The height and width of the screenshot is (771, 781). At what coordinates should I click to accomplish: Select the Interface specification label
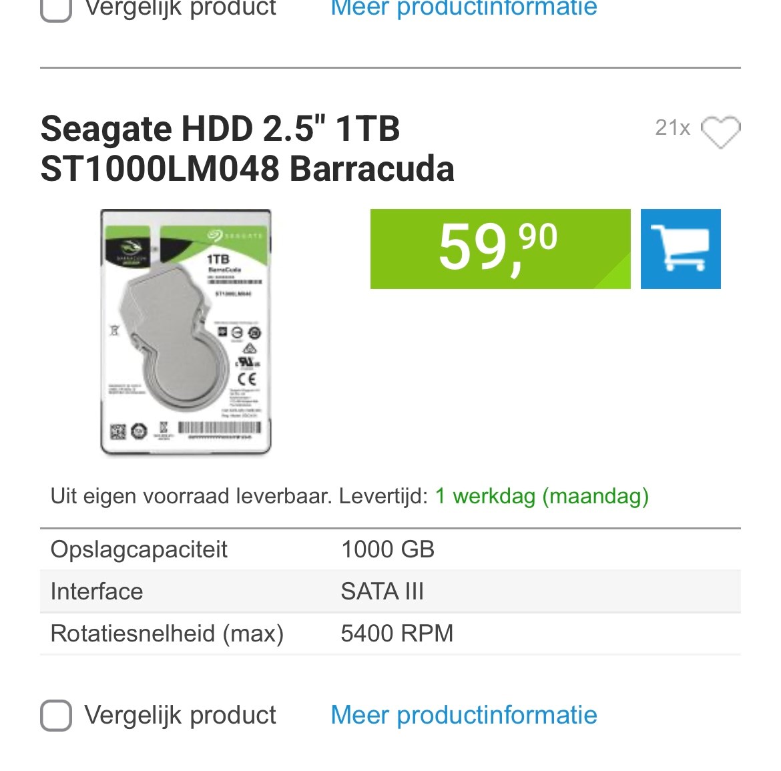pyautogui.click(x=97, y=591)
